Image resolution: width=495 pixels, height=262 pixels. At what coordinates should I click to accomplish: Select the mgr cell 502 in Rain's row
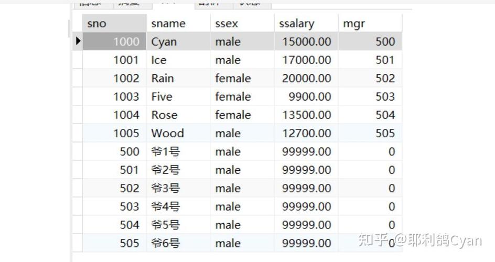(370, 78)
